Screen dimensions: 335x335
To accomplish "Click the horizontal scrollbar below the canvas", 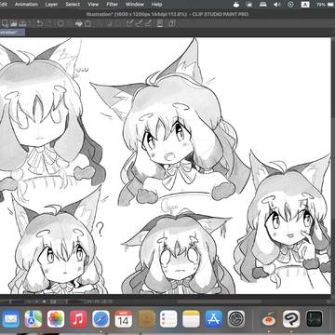I will click(219, 301).
